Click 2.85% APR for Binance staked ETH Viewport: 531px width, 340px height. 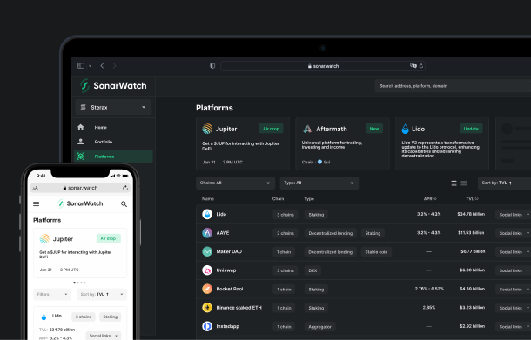(x=429, y=308)
